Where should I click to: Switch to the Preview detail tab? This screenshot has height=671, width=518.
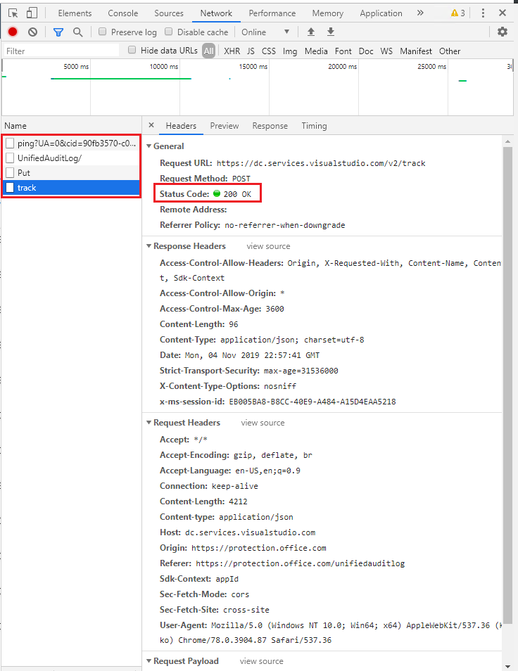click(x=225, y=126)
